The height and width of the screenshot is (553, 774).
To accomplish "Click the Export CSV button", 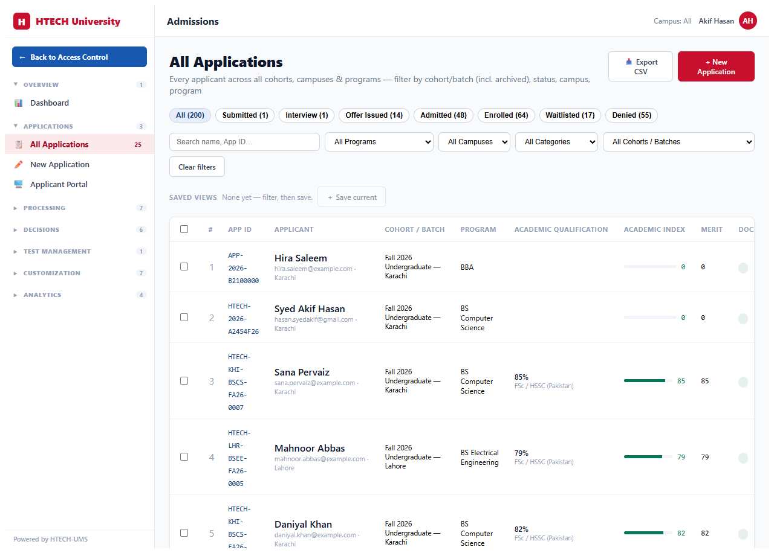I will 640,66.
